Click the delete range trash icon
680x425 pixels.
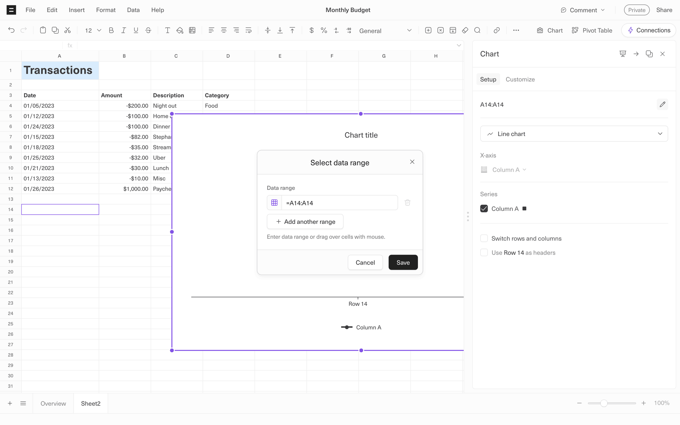408,203
